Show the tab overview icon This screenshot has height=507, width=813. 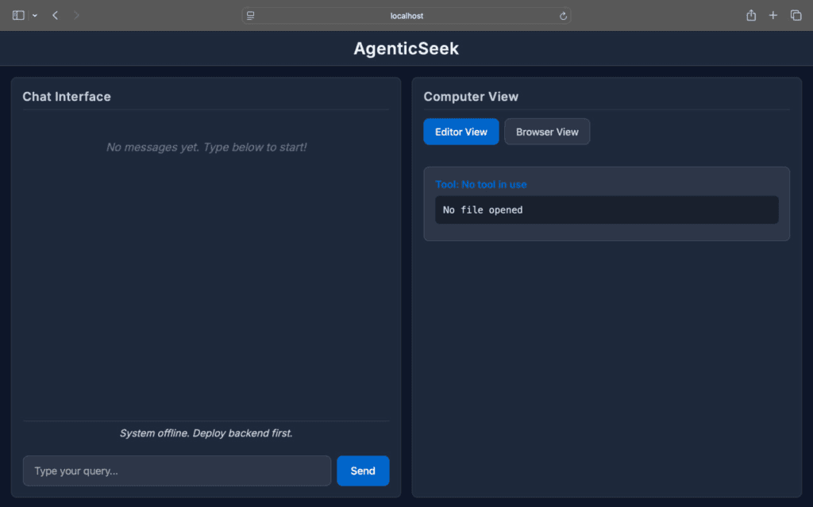tap(796, 16)
